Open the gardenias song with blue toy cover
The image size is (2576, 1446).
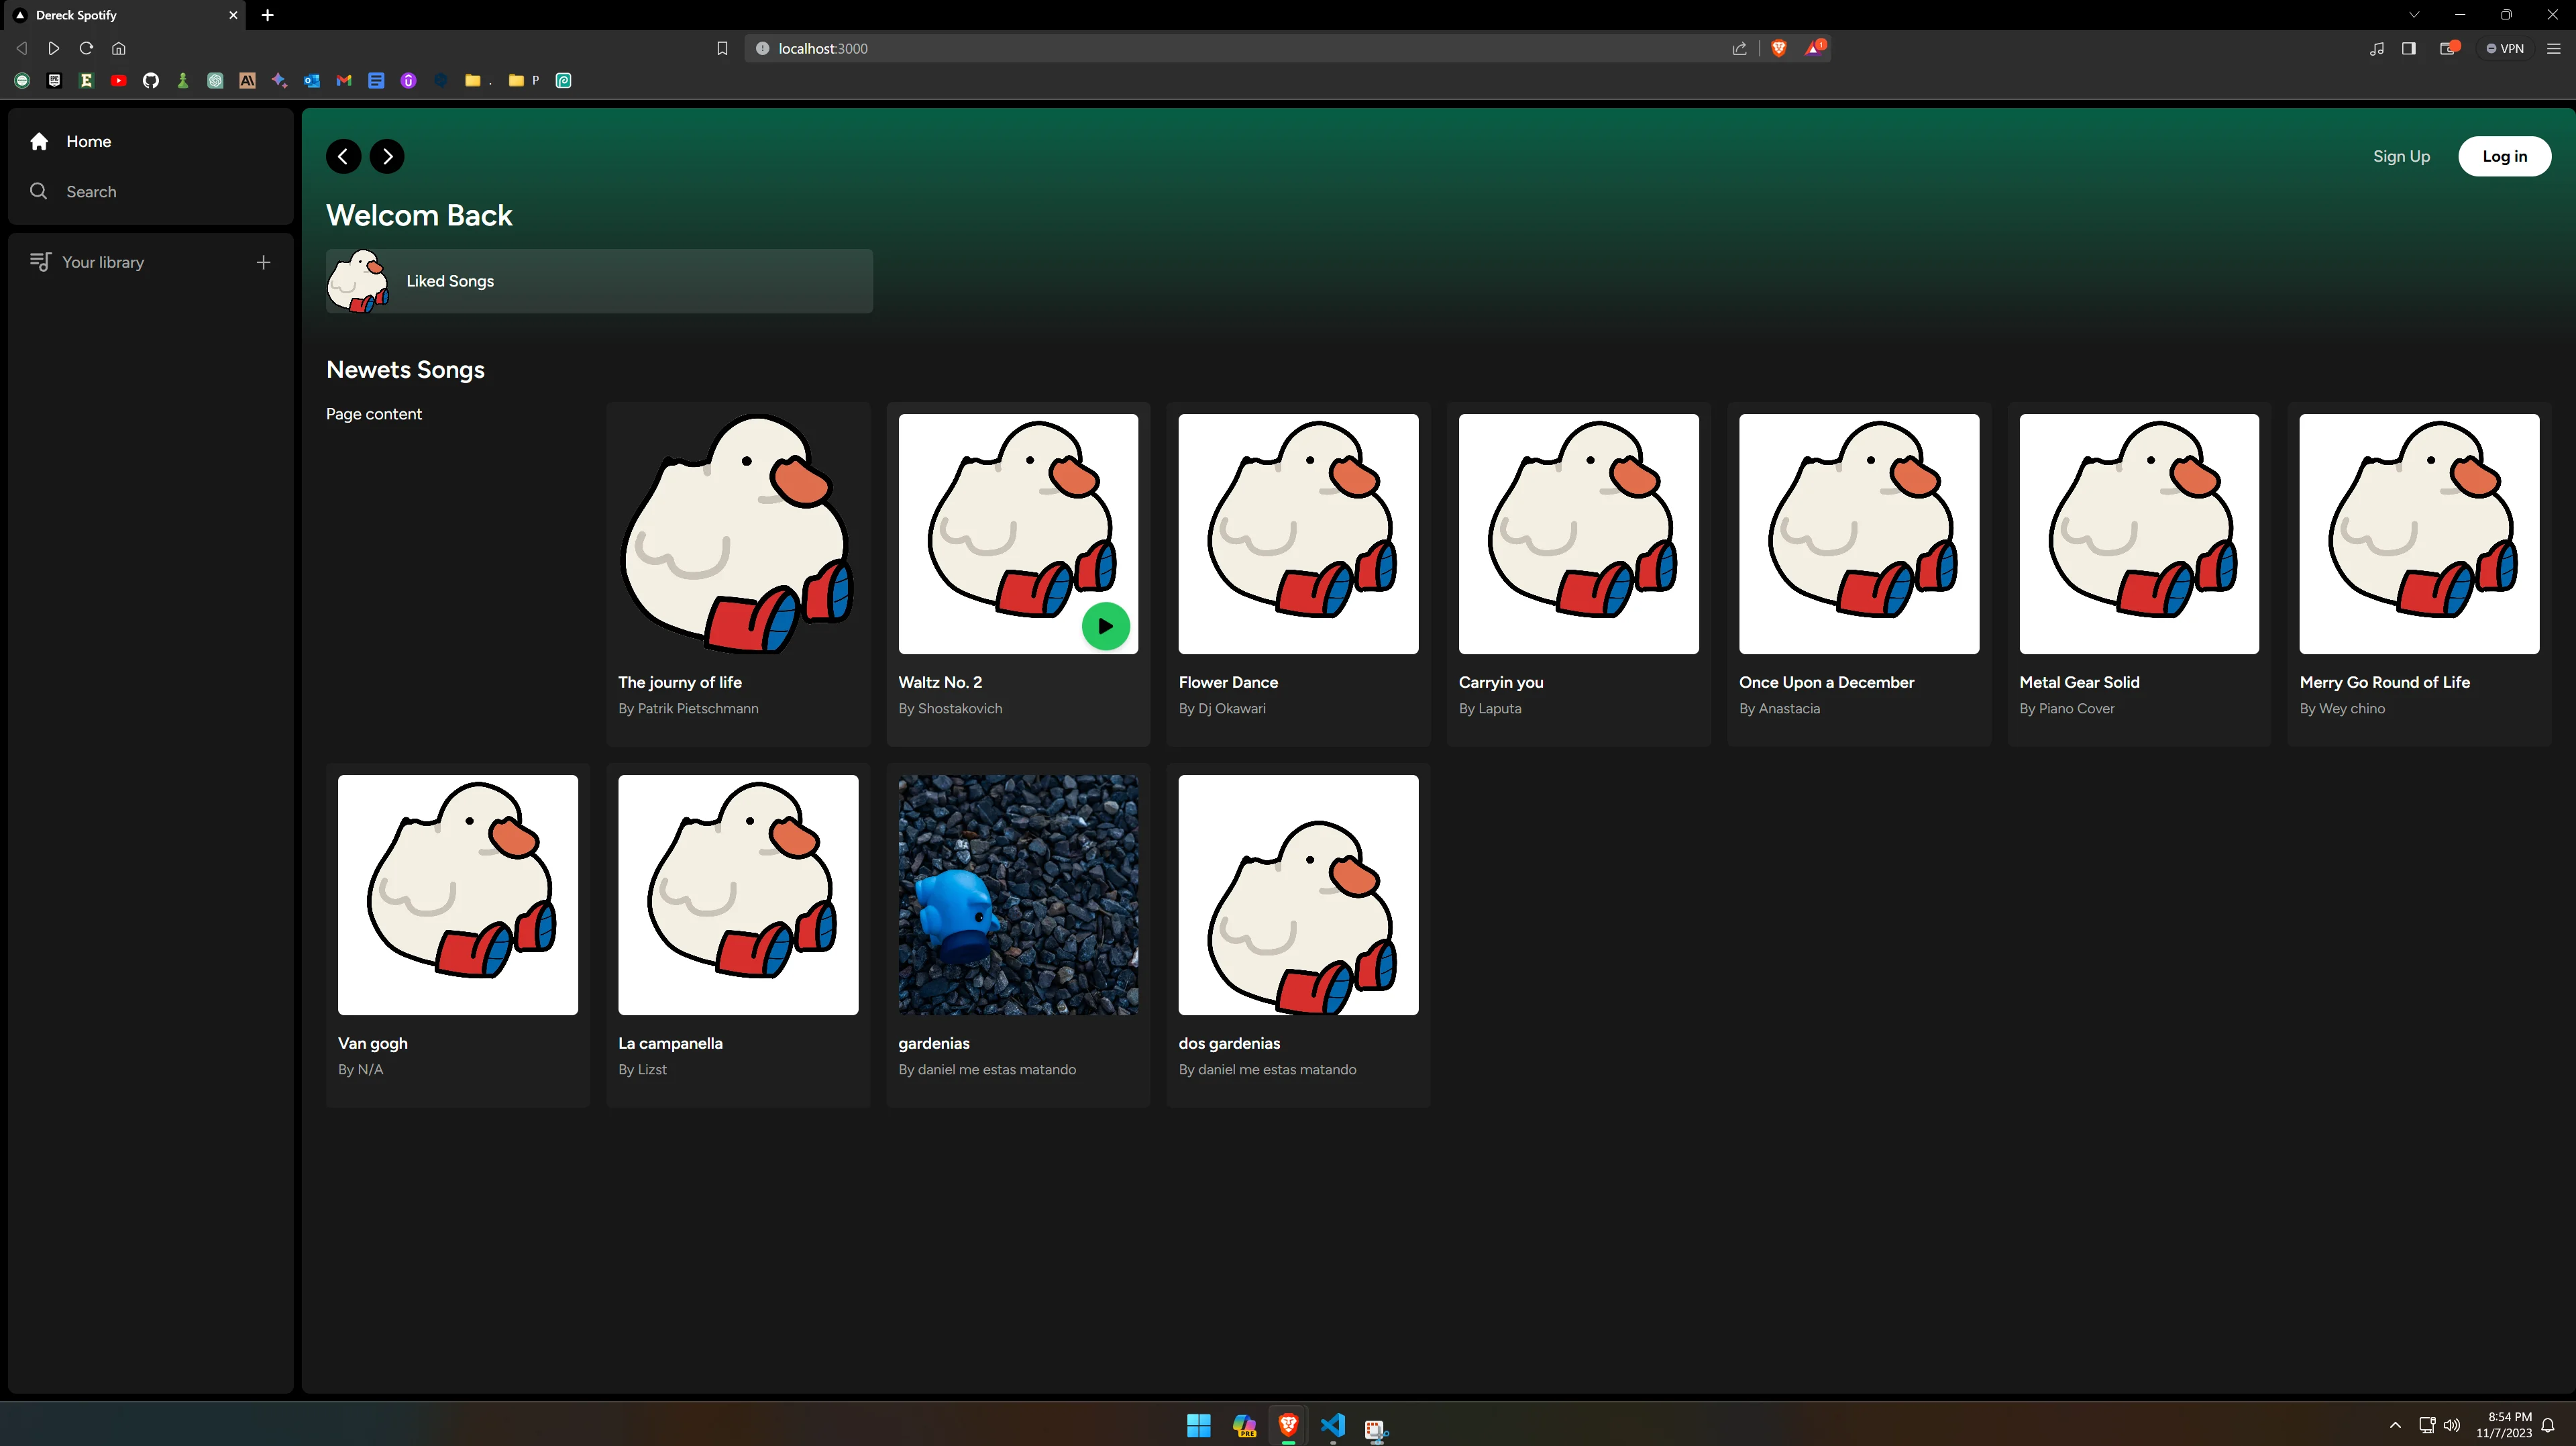1018,935
